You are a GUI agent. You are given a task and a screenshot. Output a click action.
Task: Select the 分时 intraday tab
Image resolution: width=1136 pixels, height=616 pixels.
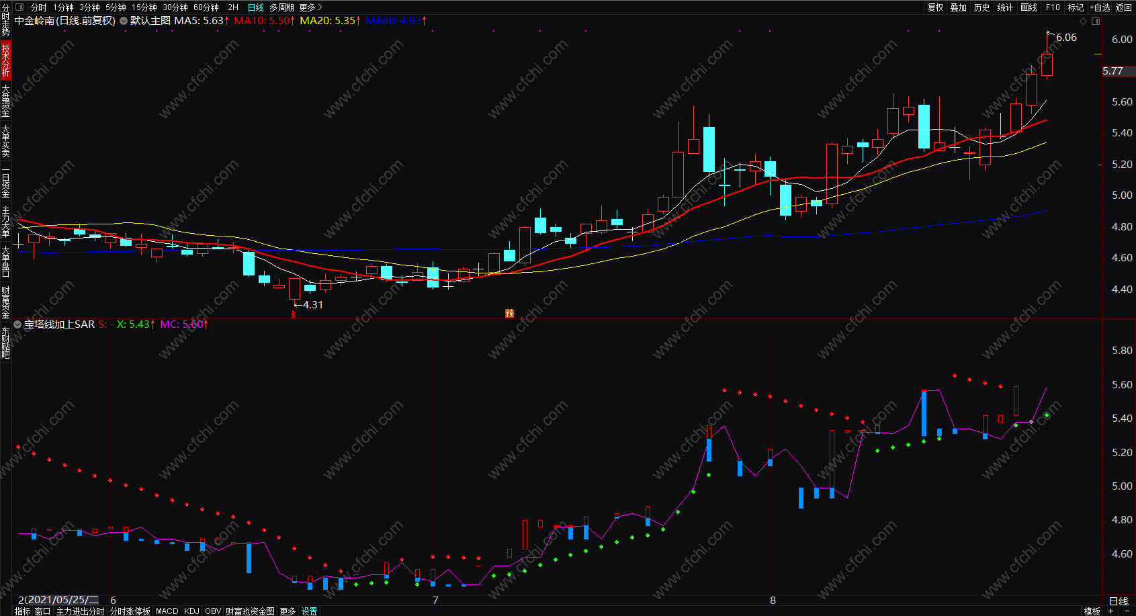39,7
